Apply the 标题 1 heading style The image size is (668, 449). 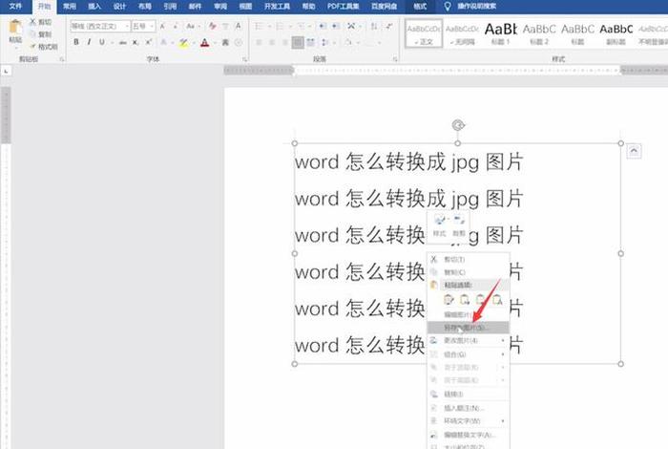pos(501,33)
